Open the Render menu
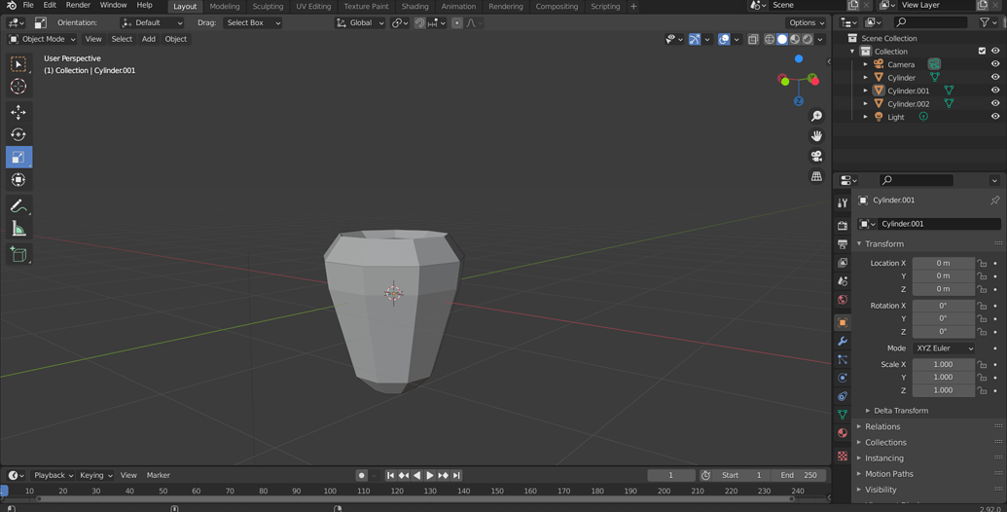 (x=78, y=5)
